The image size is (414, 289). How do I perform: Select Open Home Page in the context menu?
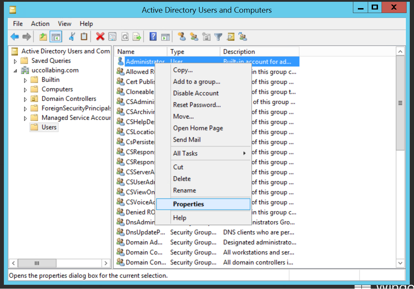[x=203, y=128]
